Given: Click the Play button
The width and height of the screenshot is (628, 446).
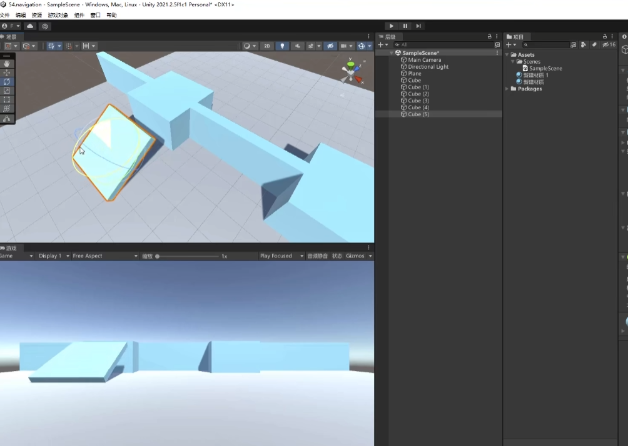Looking at the screenshot, I should [x=391, y=26].
